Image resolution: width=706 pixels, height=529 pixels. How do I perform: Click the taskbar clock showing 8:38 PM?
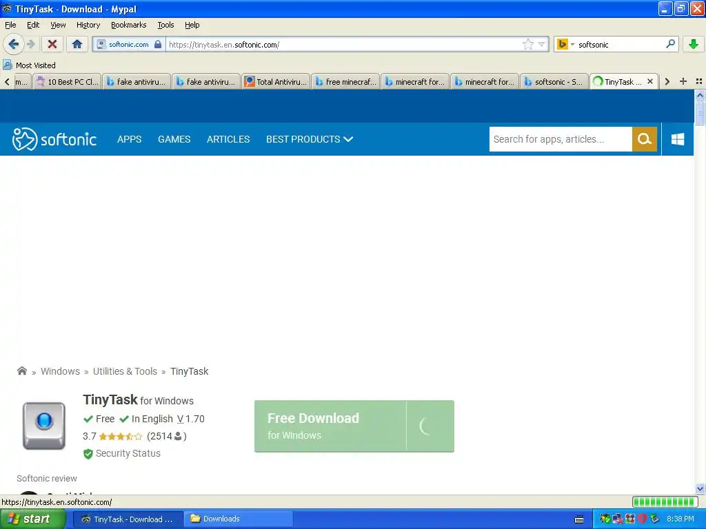point(680,519)
